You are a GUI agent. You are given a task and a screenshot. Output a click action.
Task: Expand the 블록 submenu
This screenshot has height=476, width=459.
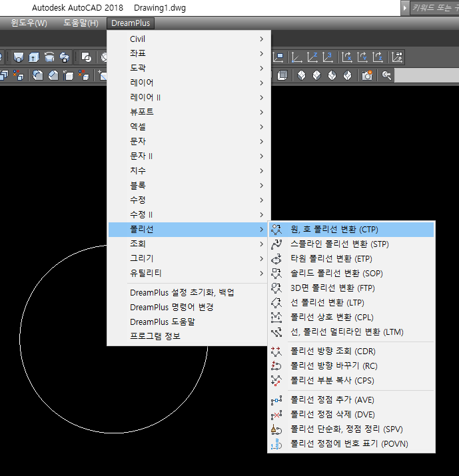click(x=189, y=185)
